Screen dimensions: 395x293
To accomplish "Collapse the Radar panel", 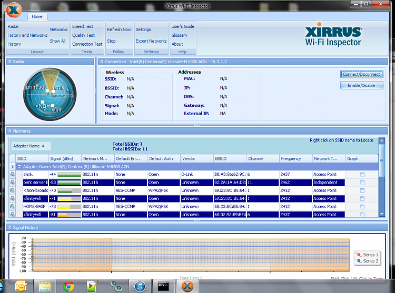I will click(9, 62).
